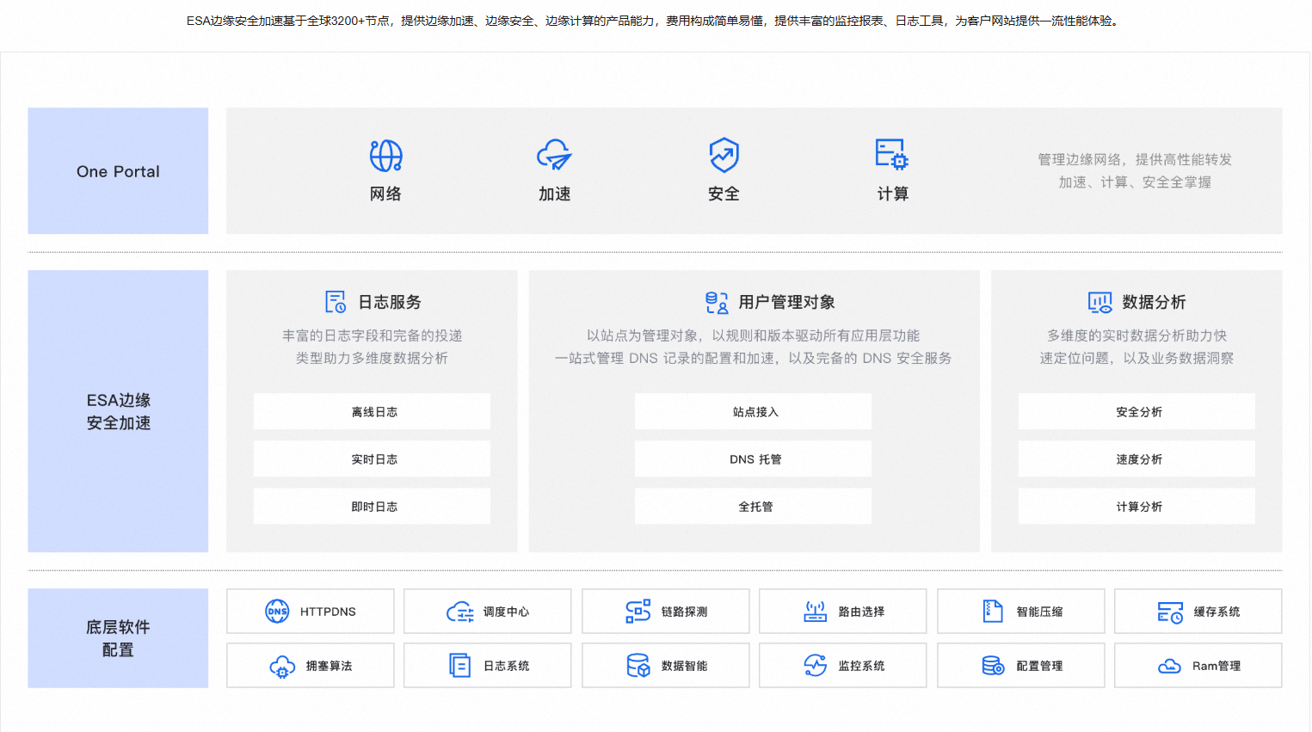Select the 离线日志 button
1312x732 pixels.
pyautogui.click(x=372, y=412)
